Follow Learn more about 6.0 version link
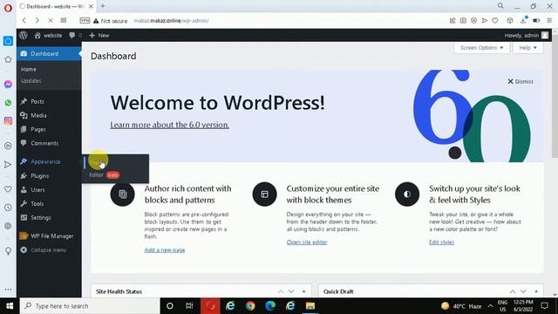This screenshot has height=314, width=558. coord(169,125)
